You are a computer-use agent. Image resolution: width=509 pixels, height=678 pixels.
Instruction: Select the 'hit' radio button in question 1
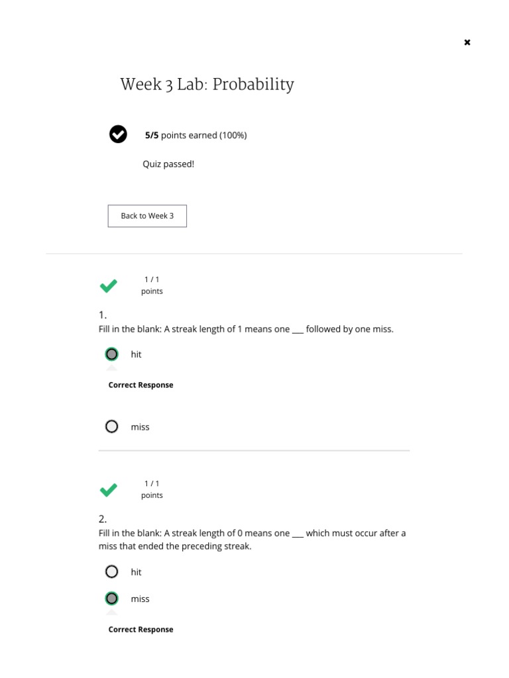pos(112,354)
